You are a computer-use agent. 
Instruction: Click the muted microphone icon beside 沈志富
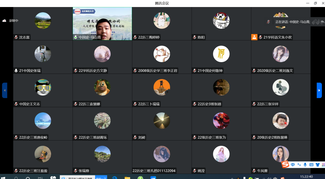point(16,37)
